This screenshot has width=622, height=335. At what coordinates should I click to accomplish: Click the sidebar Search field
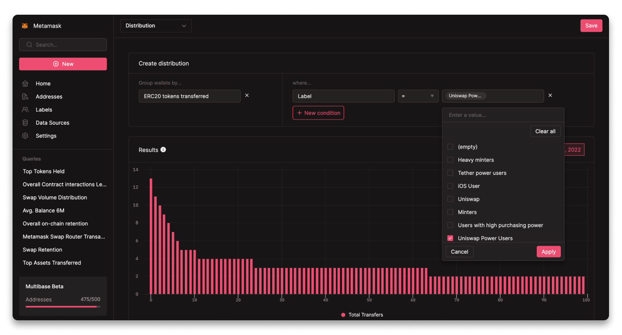click(63, 45)
